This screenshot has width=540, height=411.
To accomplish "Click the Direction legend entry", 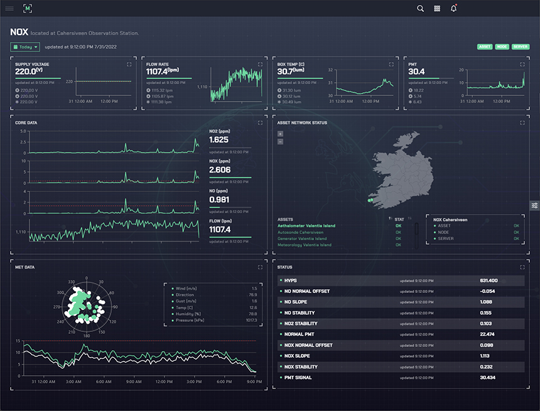I will pyautogui.click(x=214, y=295).
